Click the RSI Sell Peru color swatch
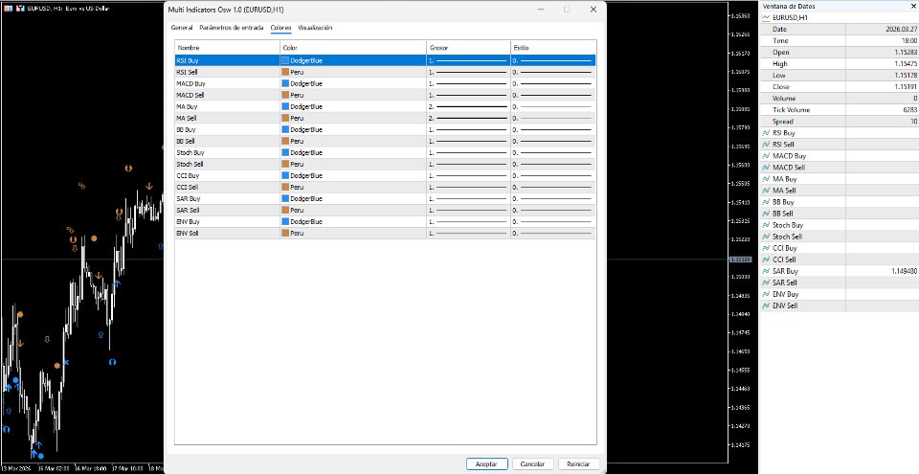 point(285,72)
